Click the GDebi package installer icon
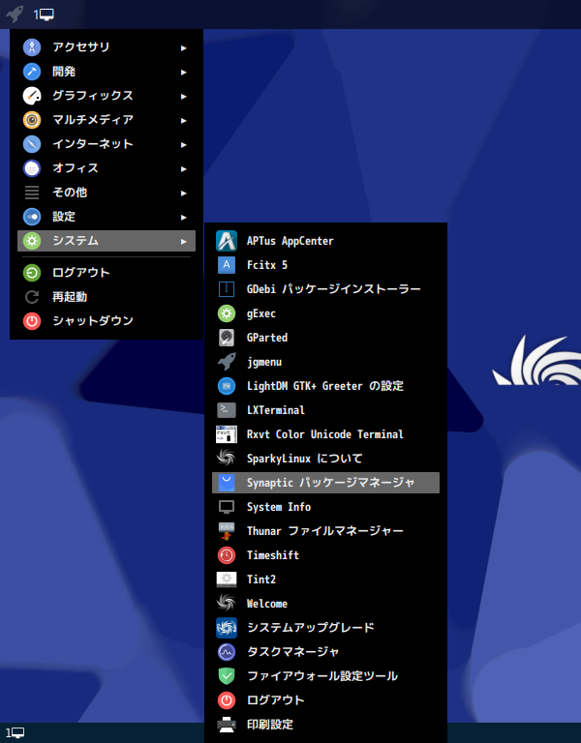 (227, 289)
